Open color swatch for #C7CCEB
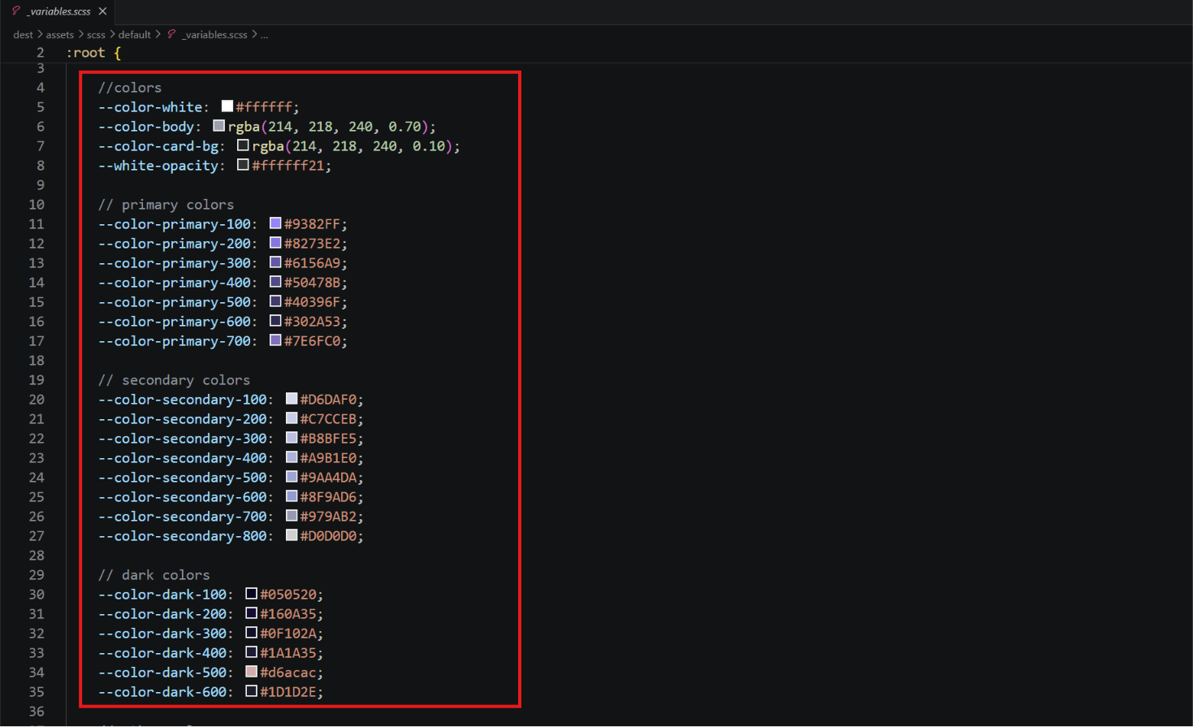The width and height of the screenshot is (1193, 727). pyautogui.click(x=292, y=418)
